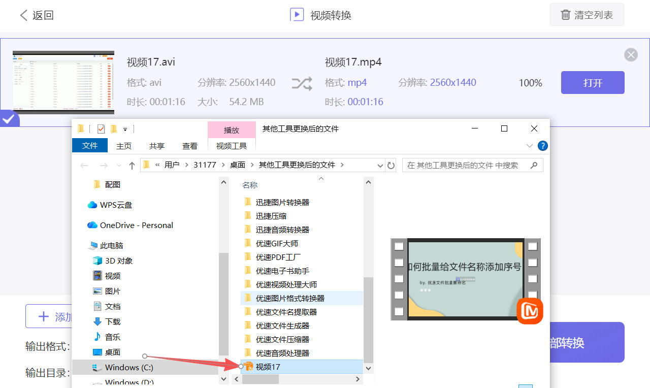This screenshot has height=388, width=650.
Task: Remove 视频17 item with round X icon
Action: (631, 55)
